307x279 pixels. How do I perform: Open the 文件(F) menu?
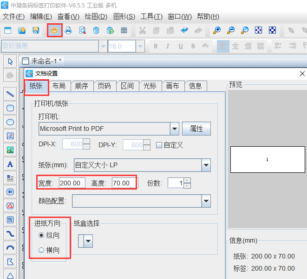(14, 16)
